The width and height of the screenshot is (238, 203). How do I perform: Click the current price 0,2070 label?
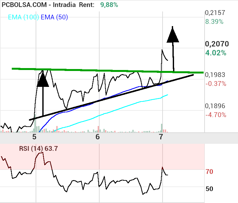click(x=217, y=44)
